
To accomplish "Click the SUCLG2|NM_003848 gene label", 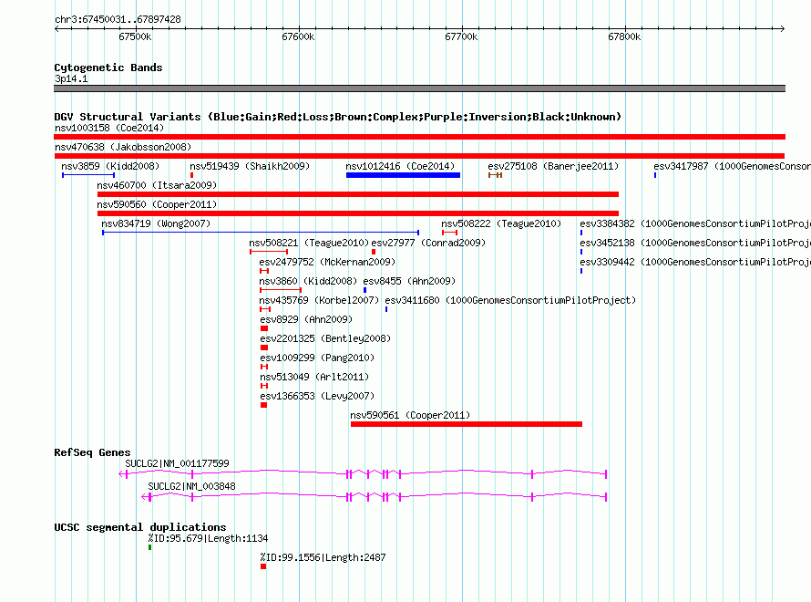I will pos(191,486).
